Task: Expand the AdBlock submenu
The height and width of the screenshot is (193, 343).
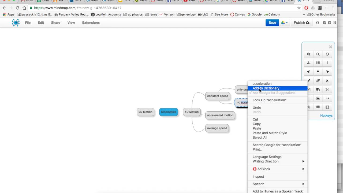Action: coord(278,169)
